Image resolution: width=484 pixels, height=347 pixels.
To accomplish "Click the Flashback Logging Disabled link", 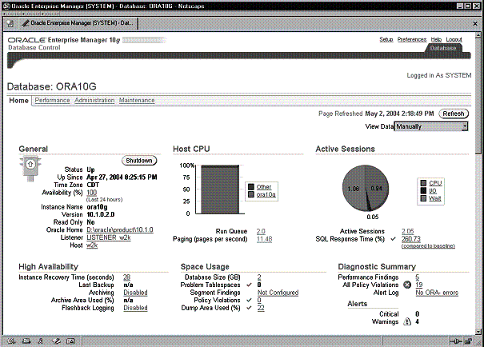I will [135, 308].
